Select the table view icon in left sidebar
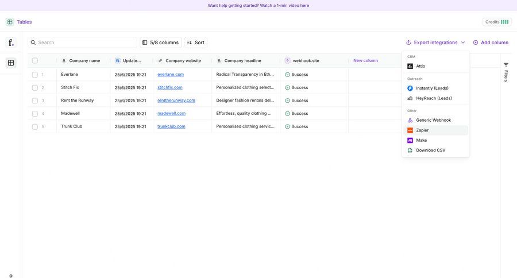This screenshot has height=278, width=517. (x=11, y=63)
